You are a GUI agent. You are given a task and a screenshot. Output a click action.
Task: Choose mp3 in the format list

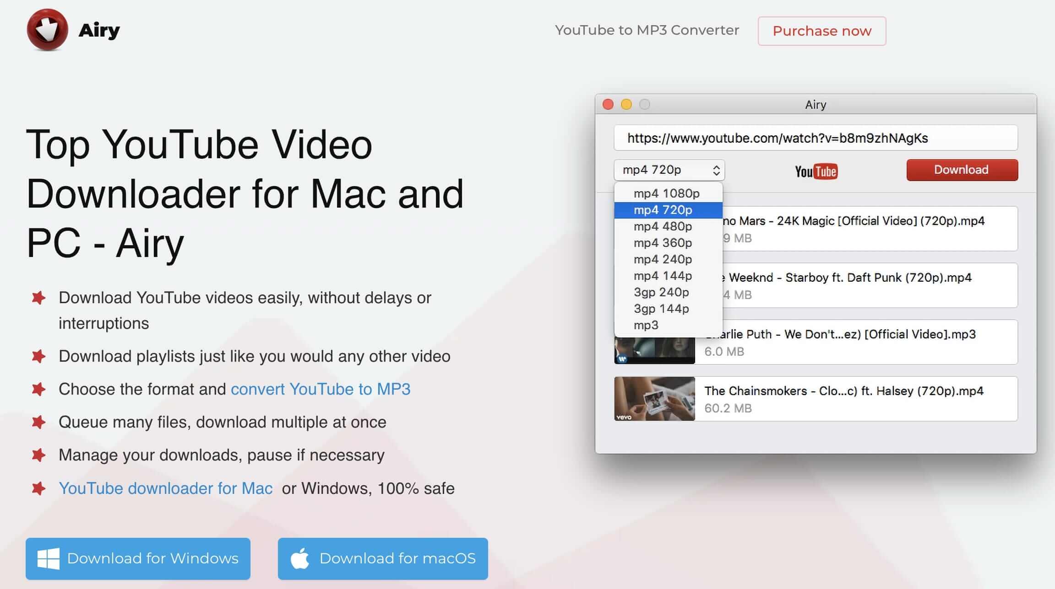(646, 325)
